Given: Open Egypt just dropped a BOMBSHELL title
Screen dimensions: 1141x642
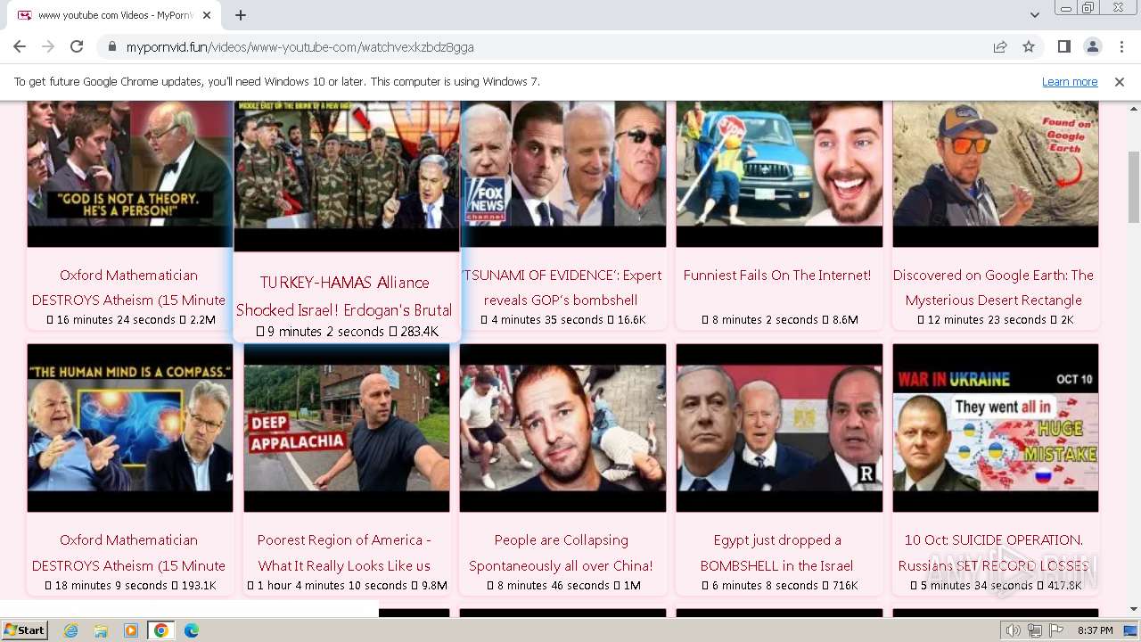Looking at the screenshot, I should [777, 553].
